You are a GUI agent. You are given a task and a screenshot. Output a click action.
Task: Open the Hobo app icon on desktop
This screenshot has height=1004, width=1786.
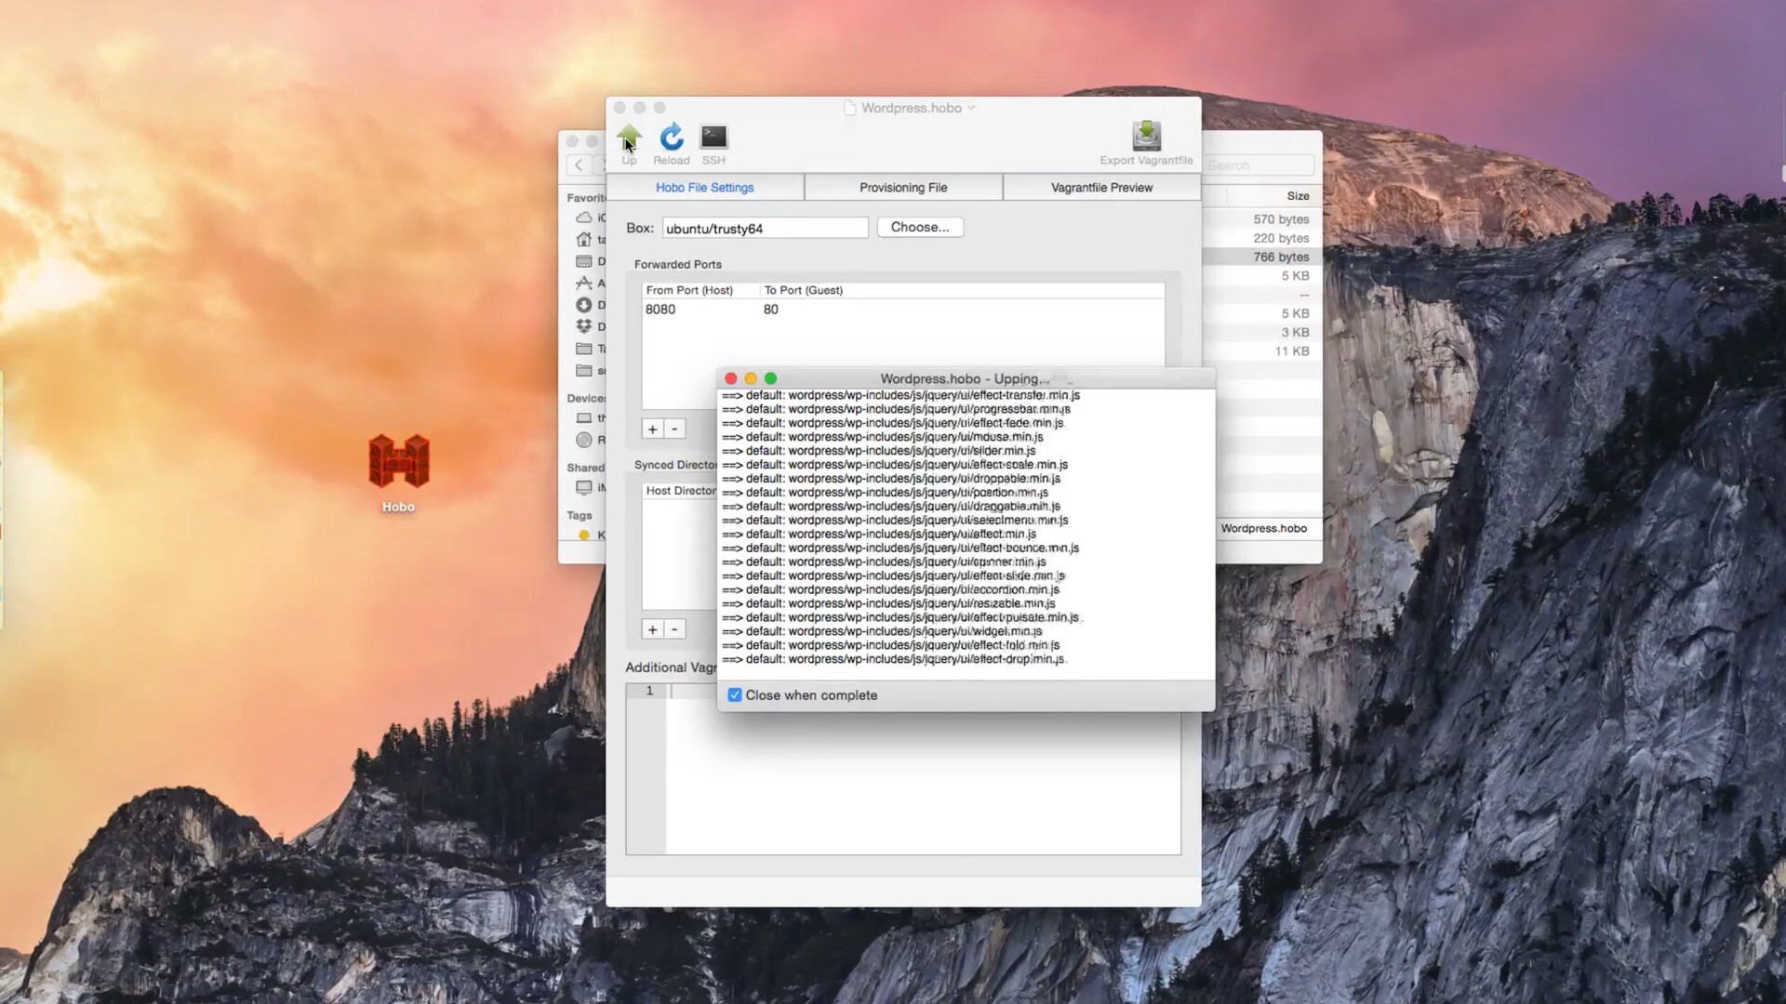(x=398, y=461)
